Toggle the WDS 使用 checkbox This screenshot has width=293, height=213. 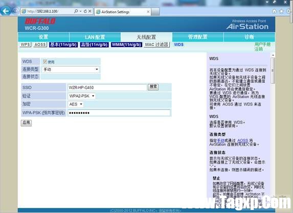click(x=45, y=61)
